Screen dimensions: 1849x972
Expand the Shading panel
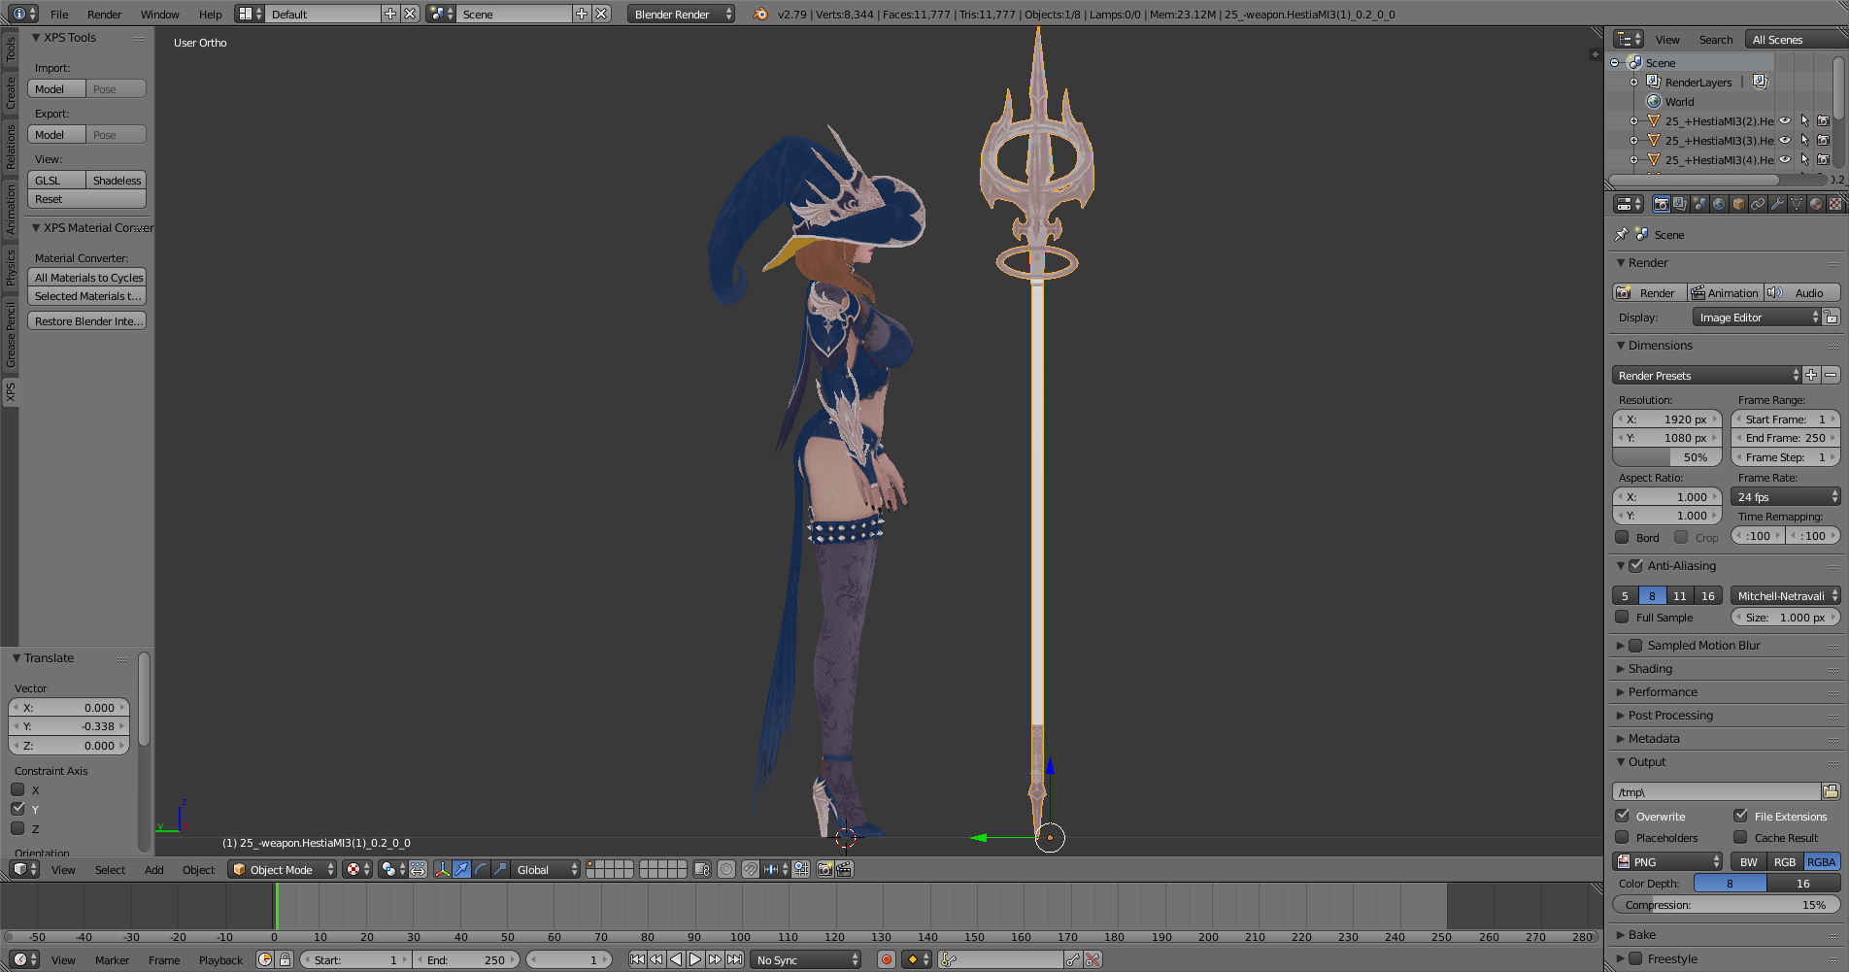click(1649, 668)
